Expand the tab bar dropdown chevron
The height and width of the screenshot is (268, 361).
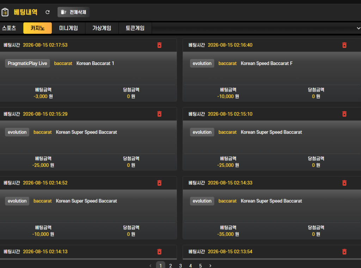(x=358, y=28)
